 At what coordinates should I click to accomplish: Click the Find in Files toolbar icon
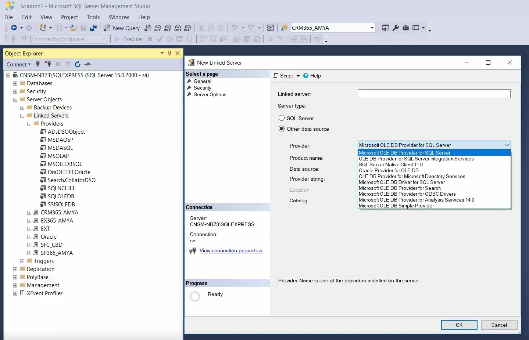click(x=284, y=28)
